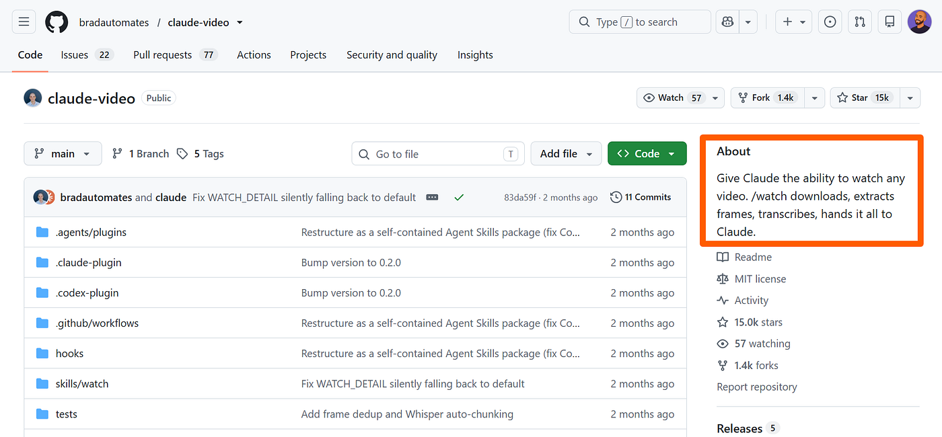Open the pull requests icon in header
The height and width of the screenshot is (437, 942).
(x=860, y=22)
